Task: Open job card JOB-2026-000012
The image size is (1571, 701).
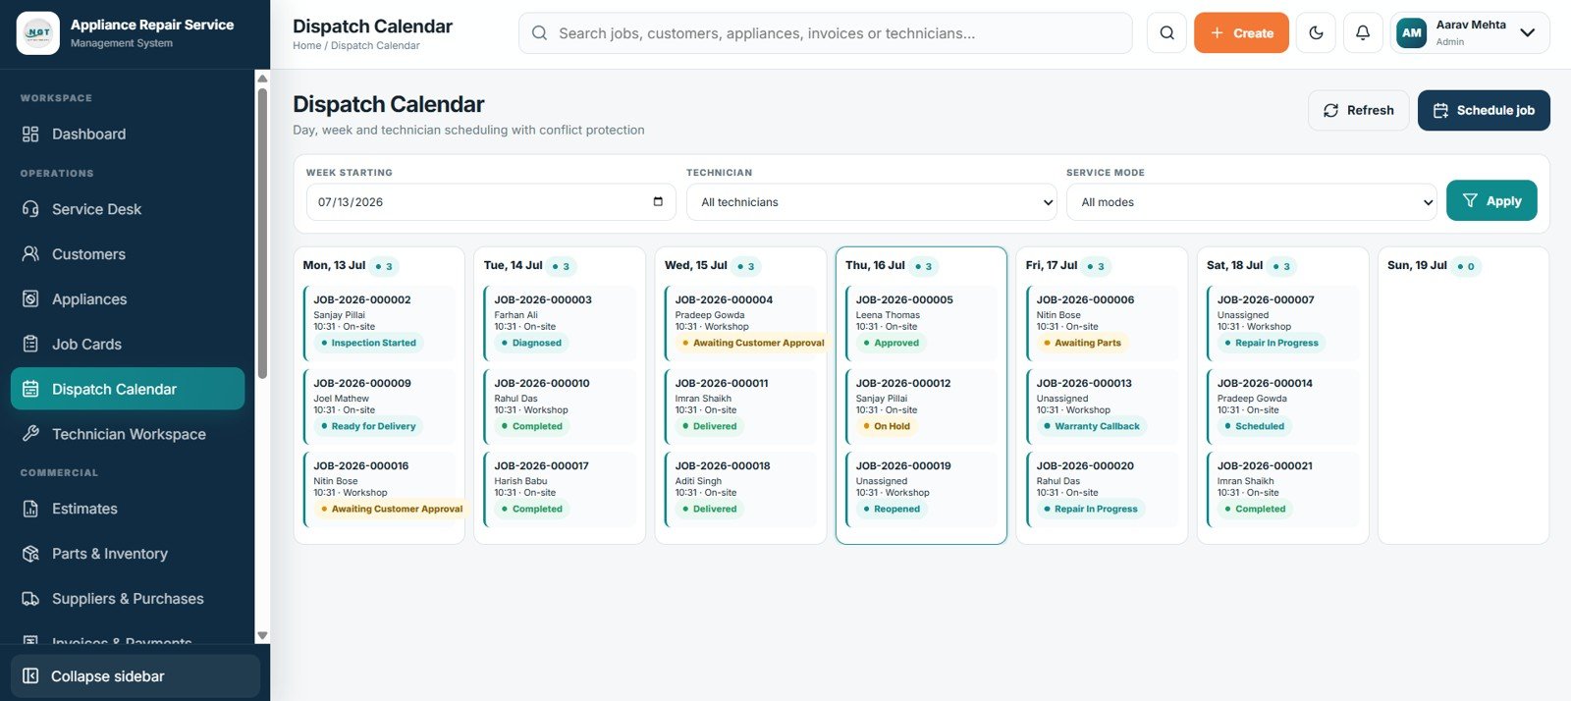Action: tap(921, 405)
